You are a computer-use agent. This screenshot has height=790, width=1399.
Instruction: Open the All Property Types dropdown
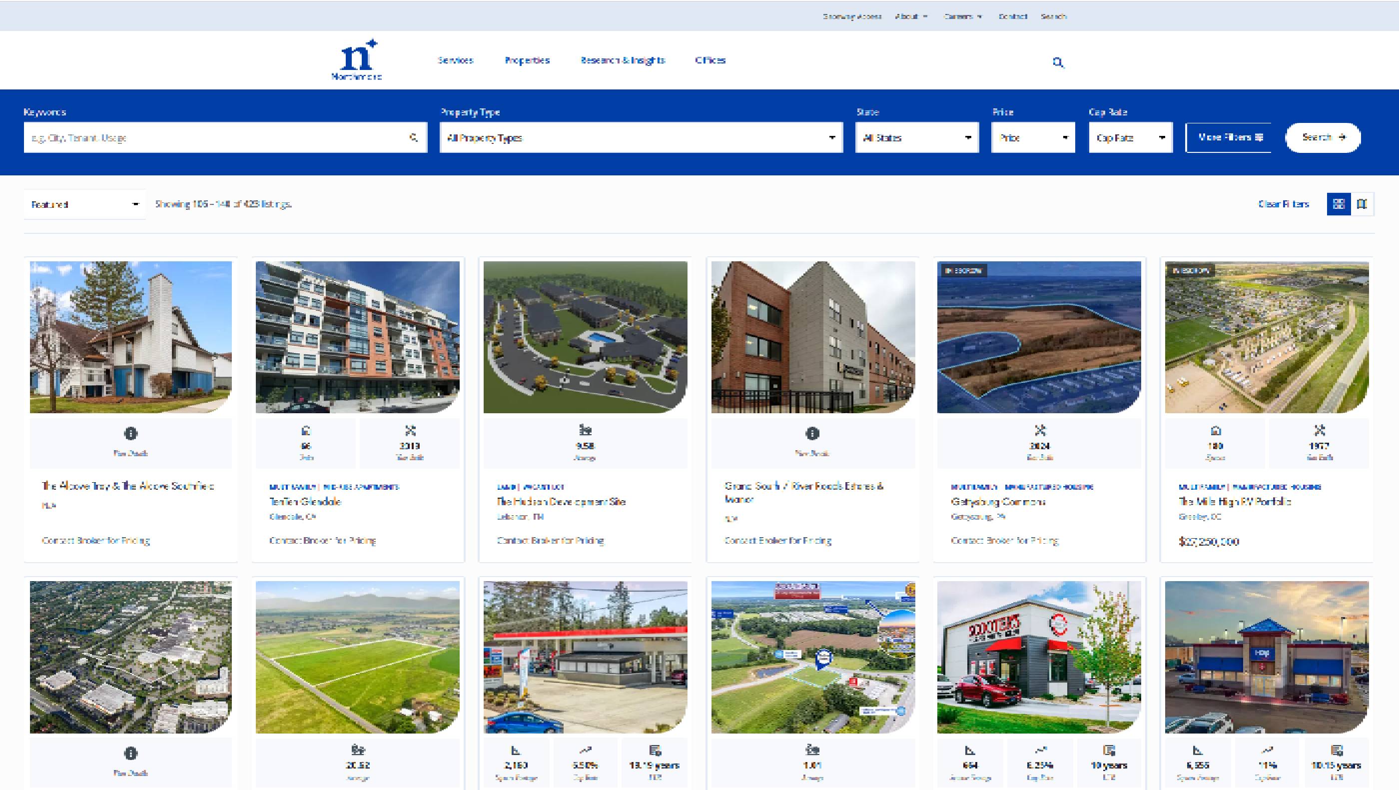641,137
